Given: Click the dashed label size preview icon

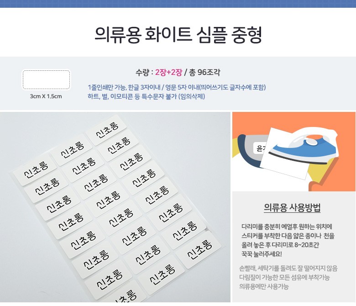Looking at the screenshot, I should (x=46, y=80).
